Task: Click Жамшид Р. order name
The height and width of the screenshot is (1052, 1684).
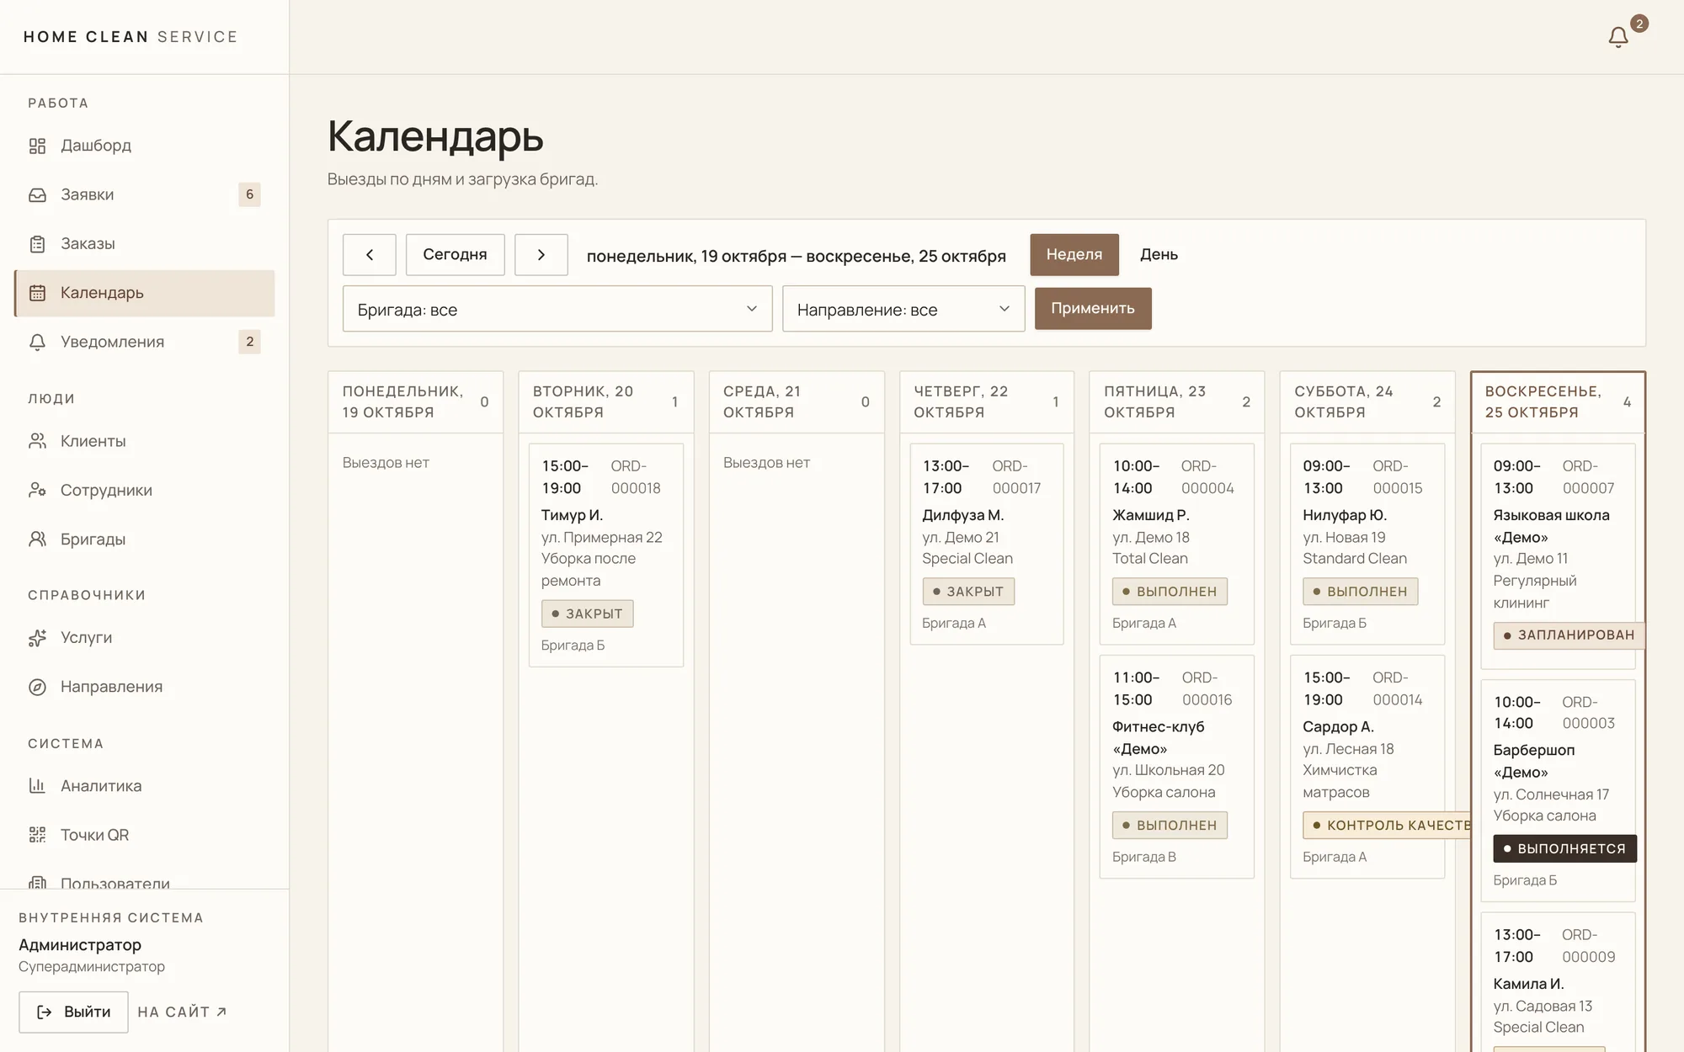Action: 1150,515
